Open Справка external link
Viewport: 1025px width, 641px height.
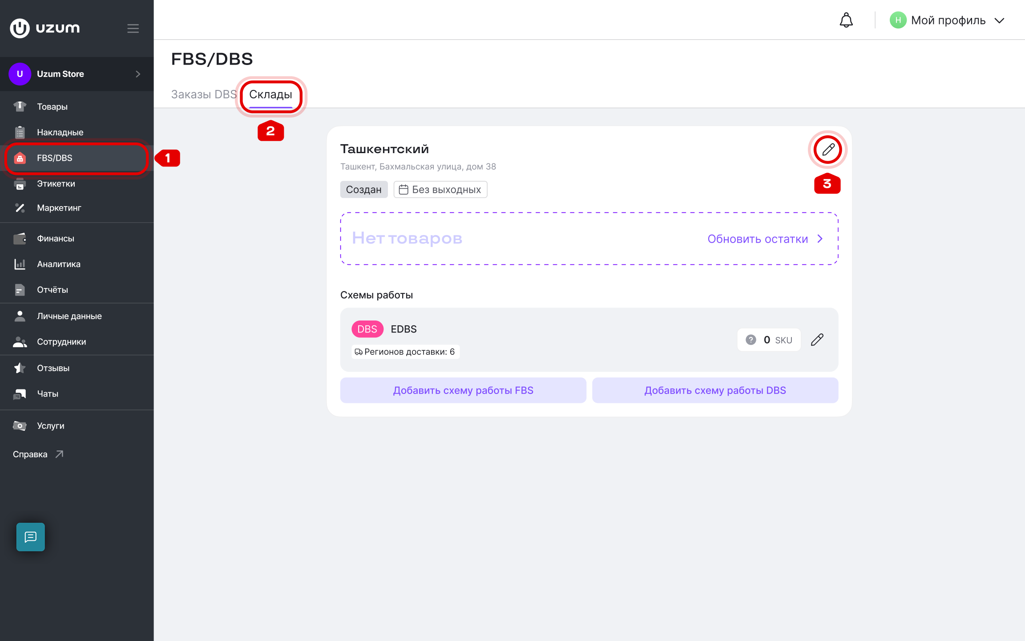[38, 454]
